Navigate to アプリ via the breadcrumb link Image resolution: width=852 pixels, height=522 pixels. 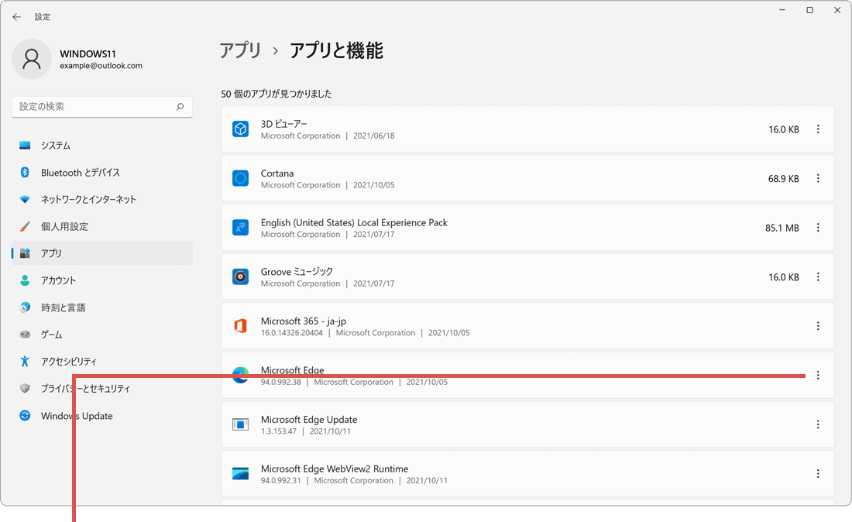point(241,50)
